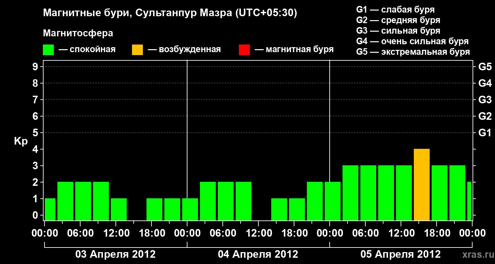Click the right-axis "G3" tick label

click(x=485, y=100)
